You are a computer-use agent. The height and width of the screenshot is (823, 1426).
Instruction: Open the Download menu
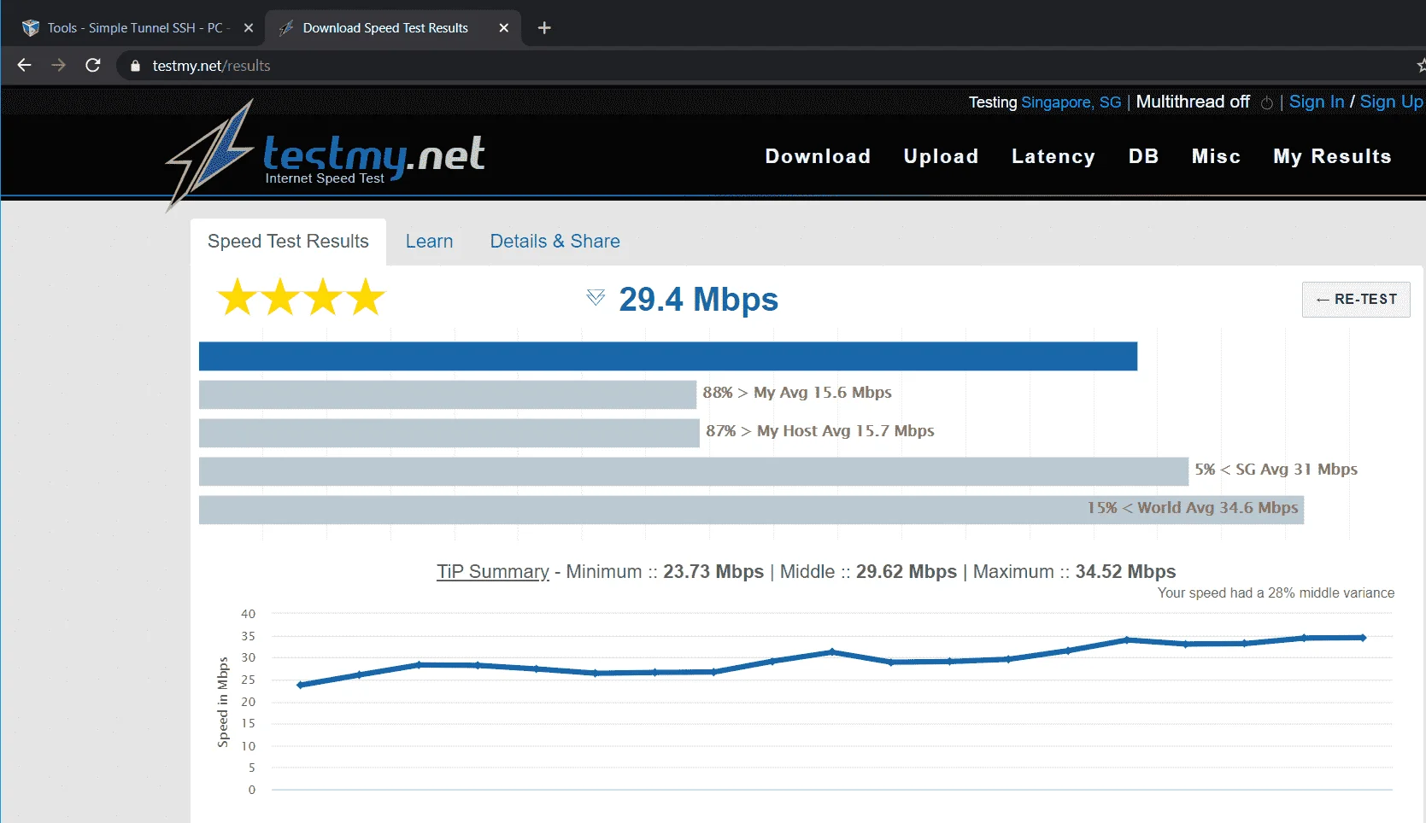818,156
